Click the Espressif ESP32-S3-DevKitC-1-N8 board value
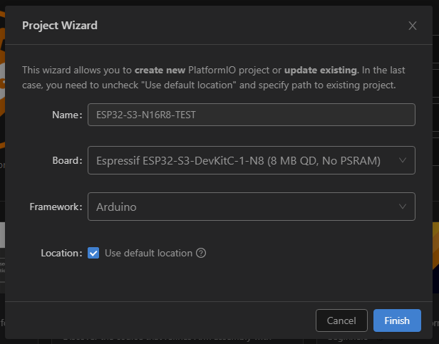439x344 pixels. coord(238,161)
